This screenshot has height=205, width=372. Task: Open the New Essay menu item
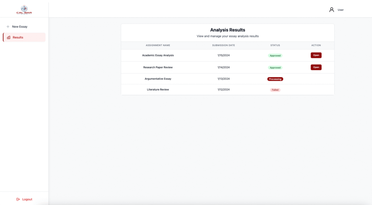[x=20, y=27]
